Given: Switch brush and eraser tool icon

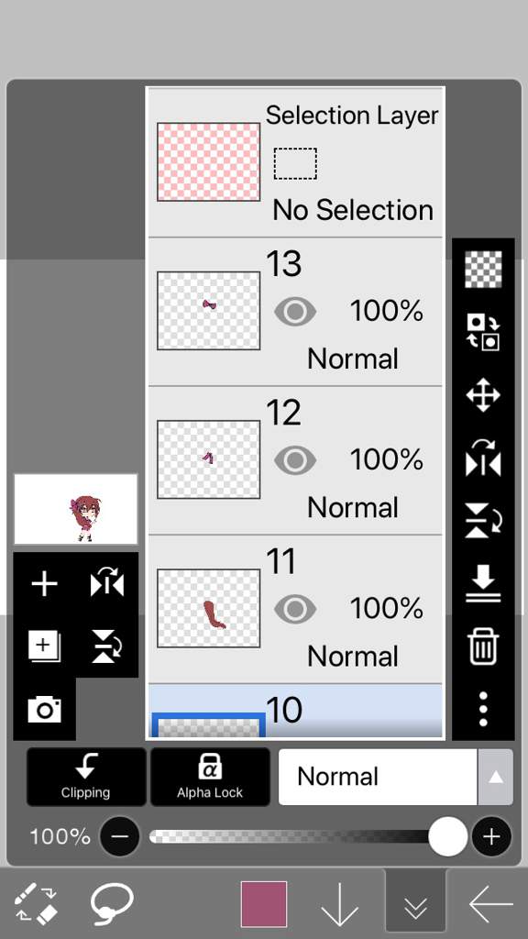Looking at the screenshot, I should coord(36,904).
